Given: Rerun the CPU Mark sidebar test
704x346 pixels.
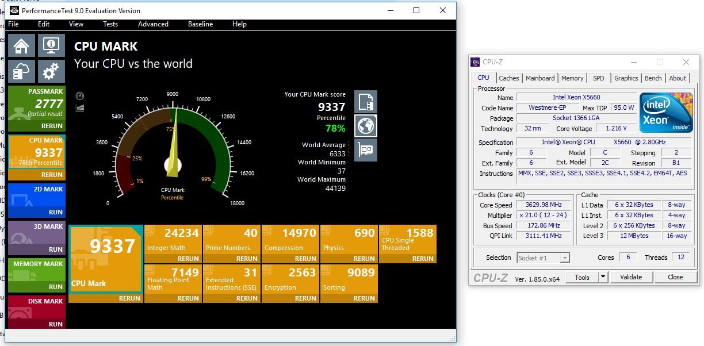Looking at the screenshot, I should click(36, 175).
